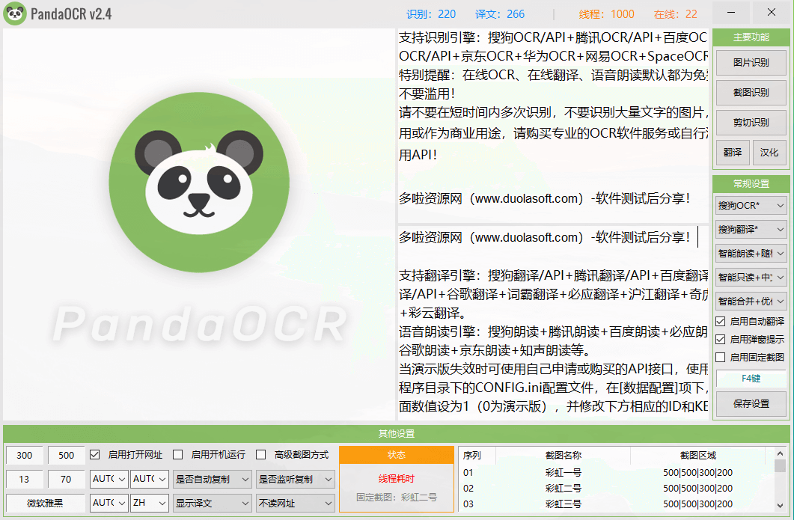Open the AUTO dropdown beside 是否自动复制
The width and height of the screenshot is (794, 520).
[x=150, y=479]
